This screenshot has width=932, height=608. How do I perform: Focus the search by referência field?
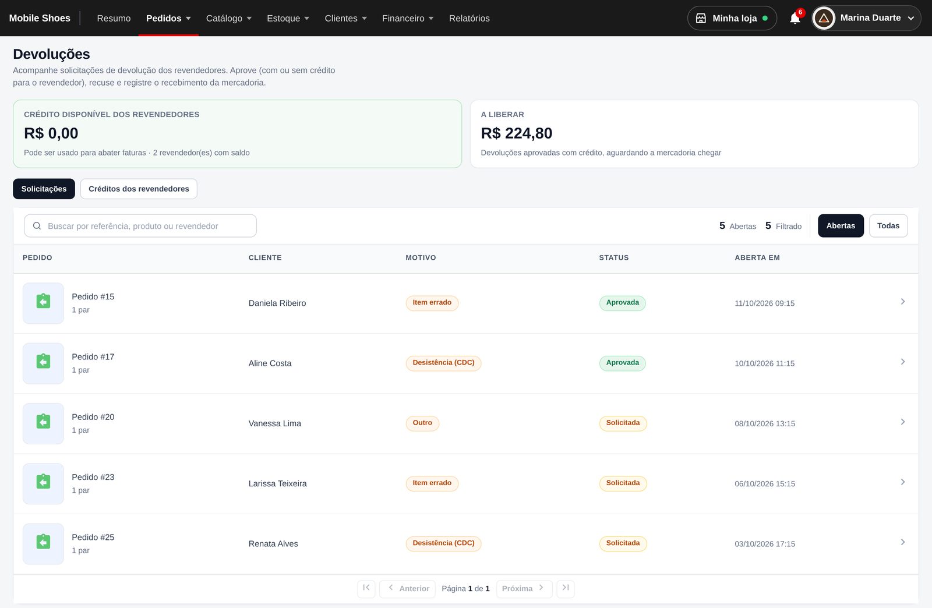tap(140, 226)
